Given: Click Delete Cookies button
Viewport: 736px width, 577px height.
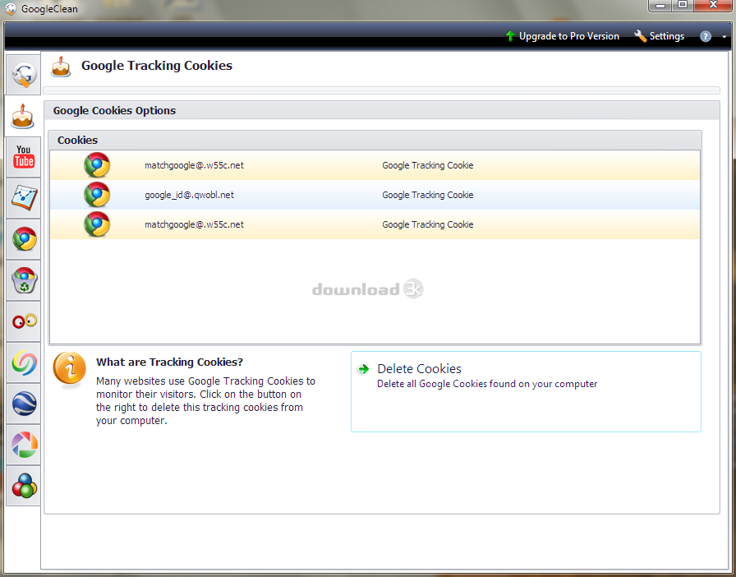Looking at the screenshot, I should pos(526,391).
